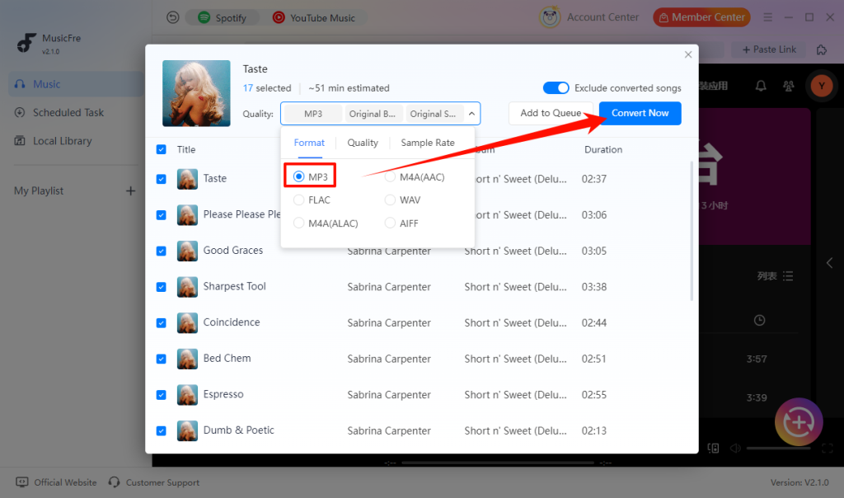The image size is (844, 498).
Task: Toggle the select-all Title checkbox
Action: 161,149
